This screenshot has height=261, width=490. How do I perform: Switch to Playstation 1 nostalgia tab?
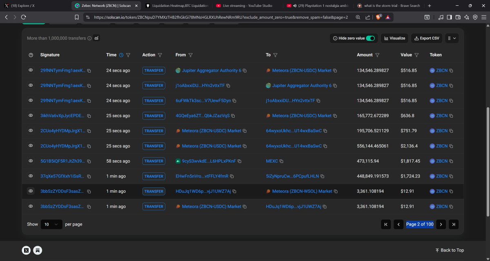tap(318, 6)
